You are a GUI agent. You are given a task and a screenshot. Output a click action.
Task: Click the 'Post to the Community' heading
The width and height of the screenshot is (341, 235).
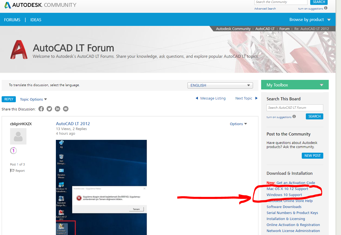tap(288, 134)
